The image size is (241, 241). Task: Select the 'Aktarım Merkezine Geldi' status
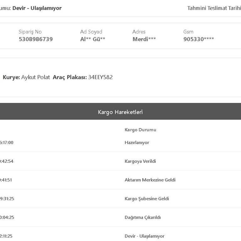pos(150,180)
